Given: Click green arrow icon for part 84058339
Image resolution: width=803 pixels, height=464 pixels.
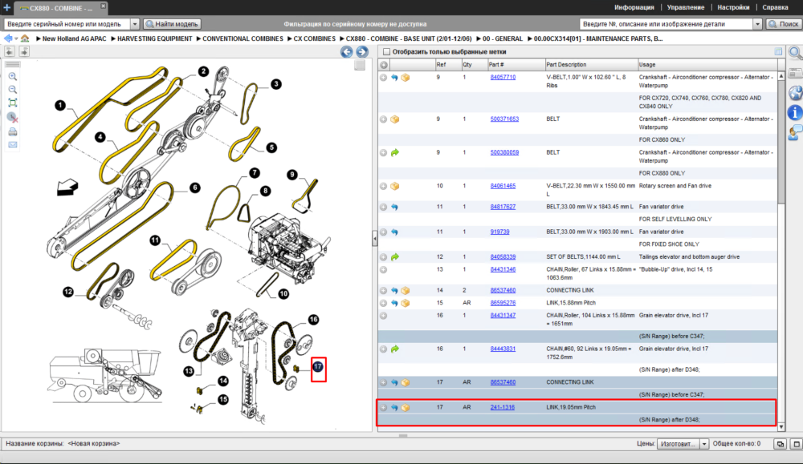Looking at the screenshot, I should coord(395,257).
